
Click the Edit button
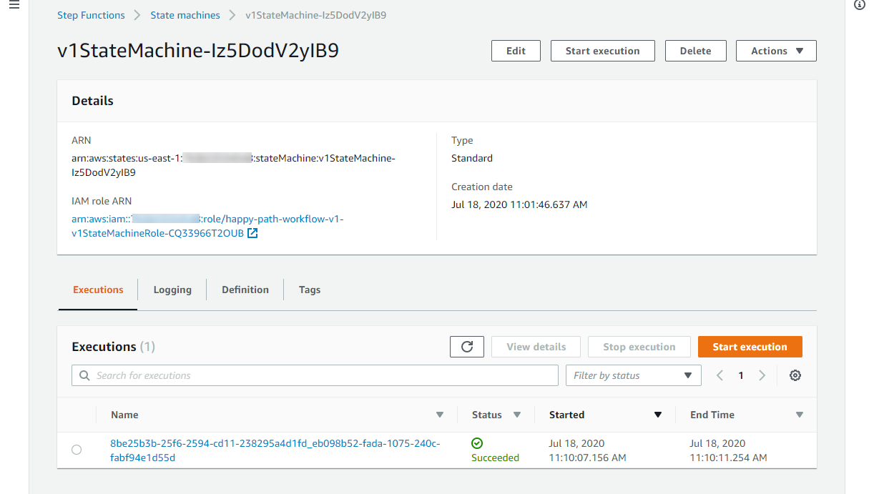click(x=516, y=51)
